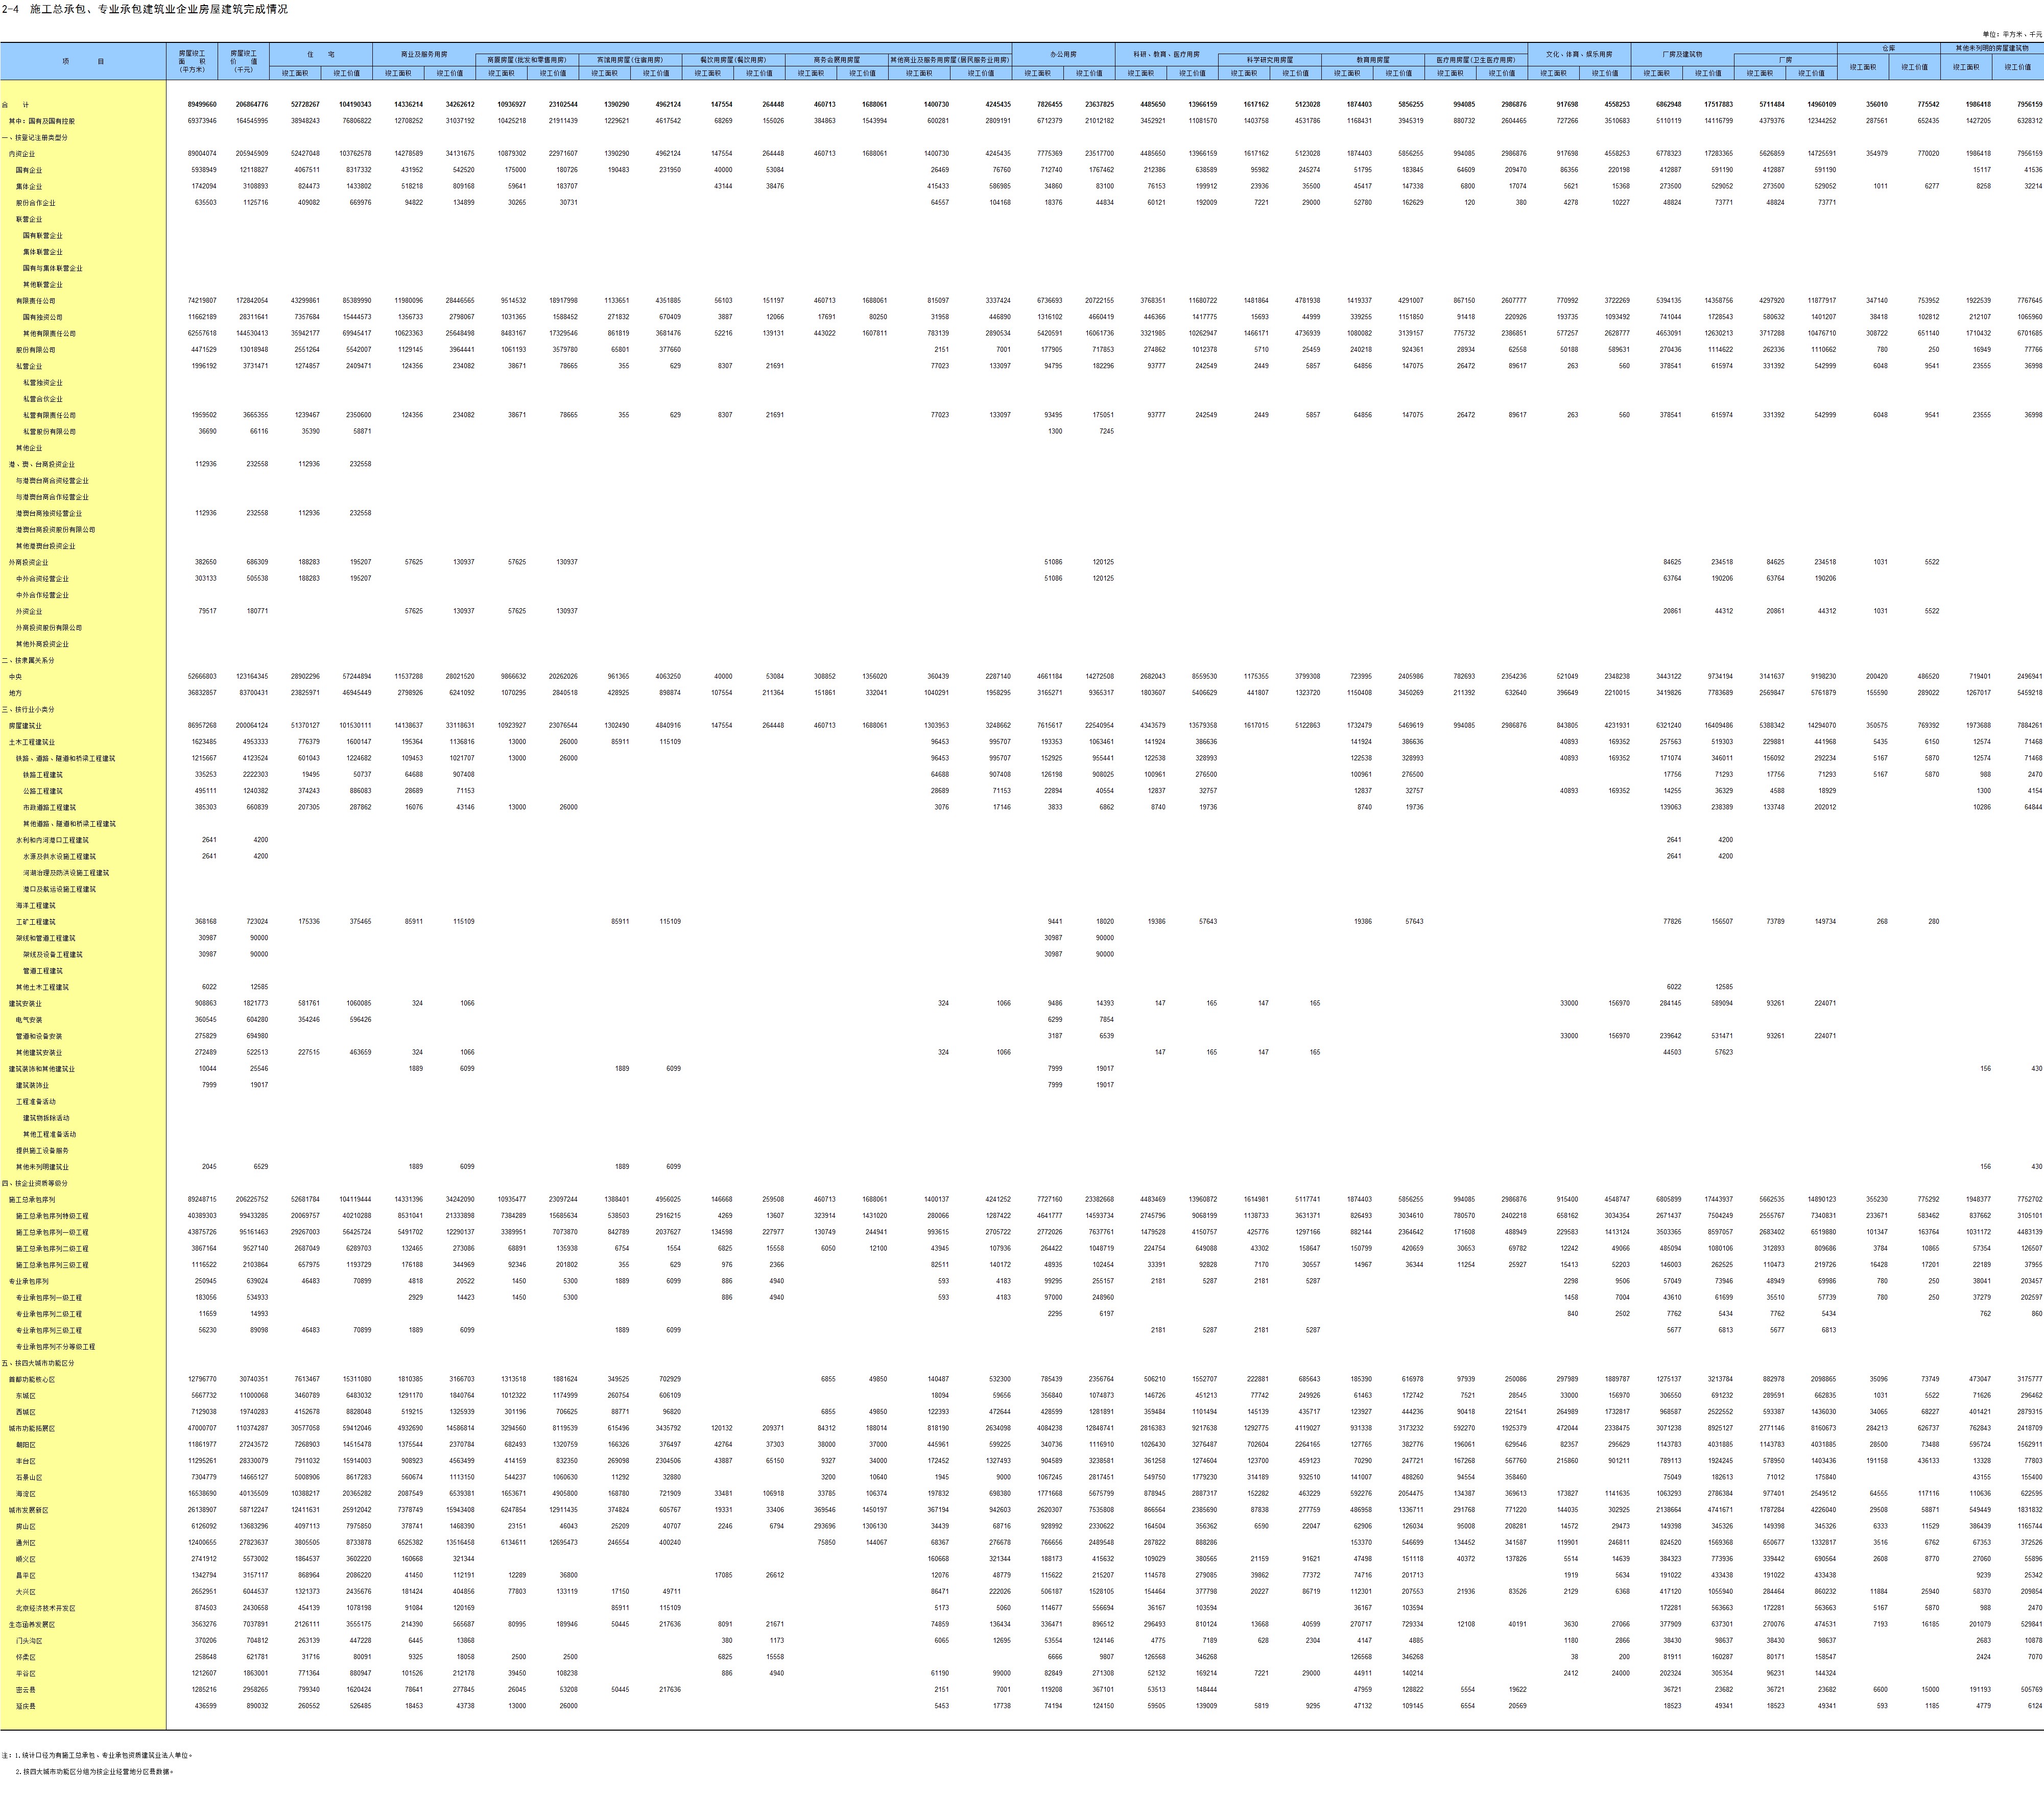The height and width of the screenshot is (1796, 2044).
Task: Select the 石景山区 row label
Action: click(x=29, y=1477)
